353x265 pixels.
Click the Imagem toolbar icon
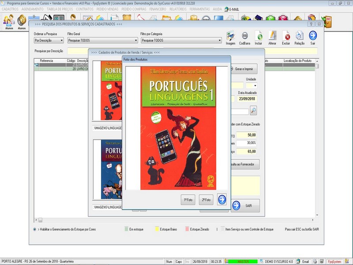[230, 36]
